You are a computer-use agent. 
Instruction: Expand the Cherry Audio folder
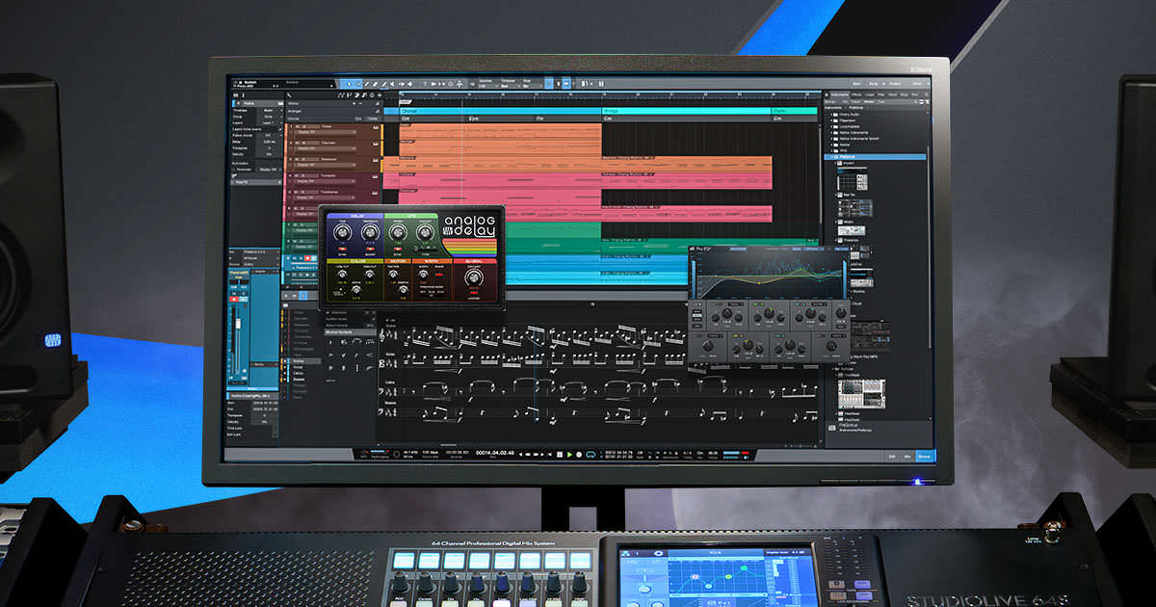(x=833, y=114)
